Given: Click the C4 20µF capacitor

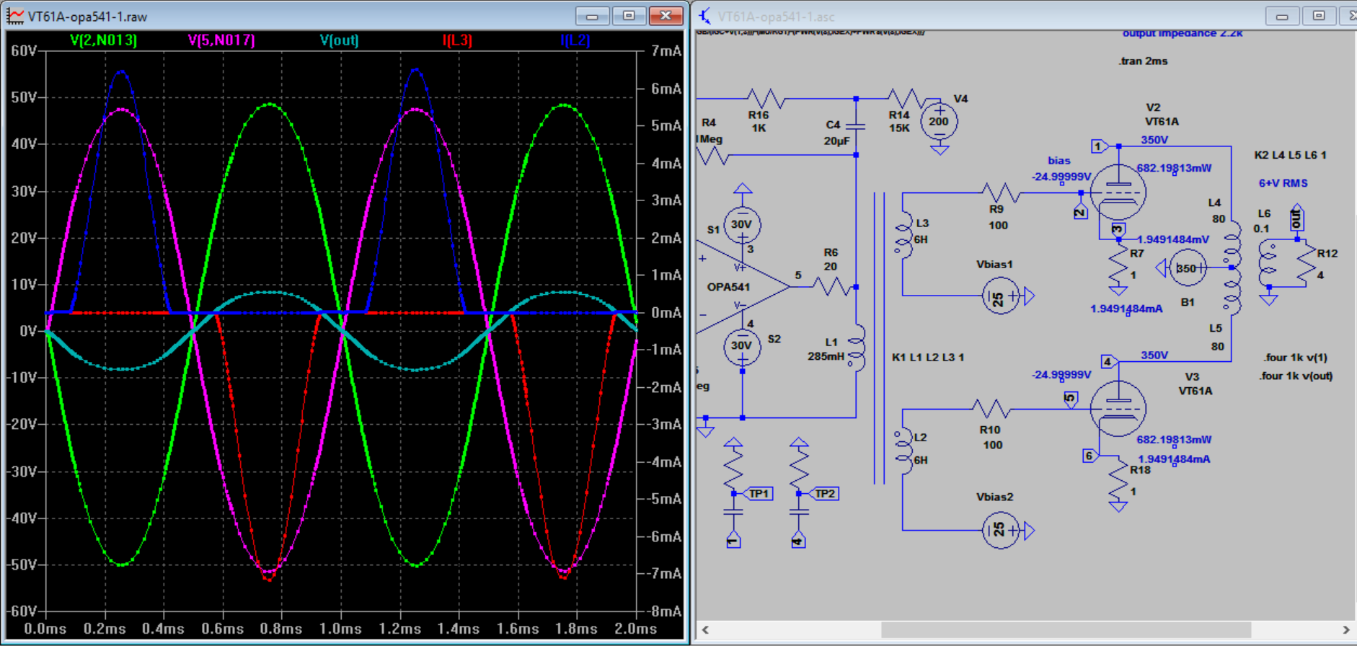Looking at the screenshot, I should [855, 127].
